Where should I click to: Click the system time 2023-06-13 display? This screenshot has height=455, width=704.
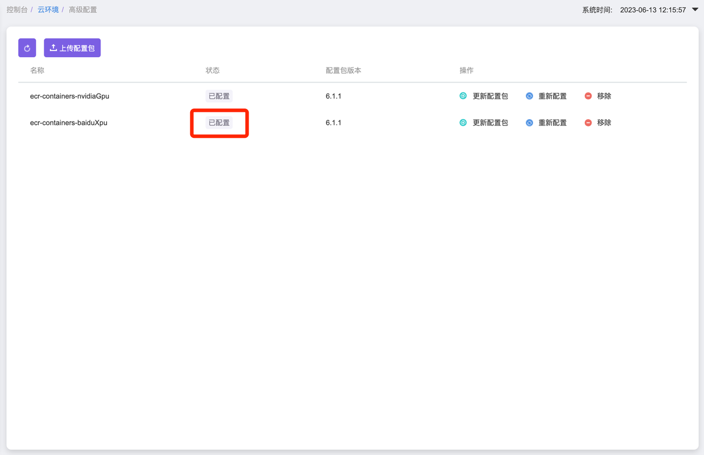[653, 10]
